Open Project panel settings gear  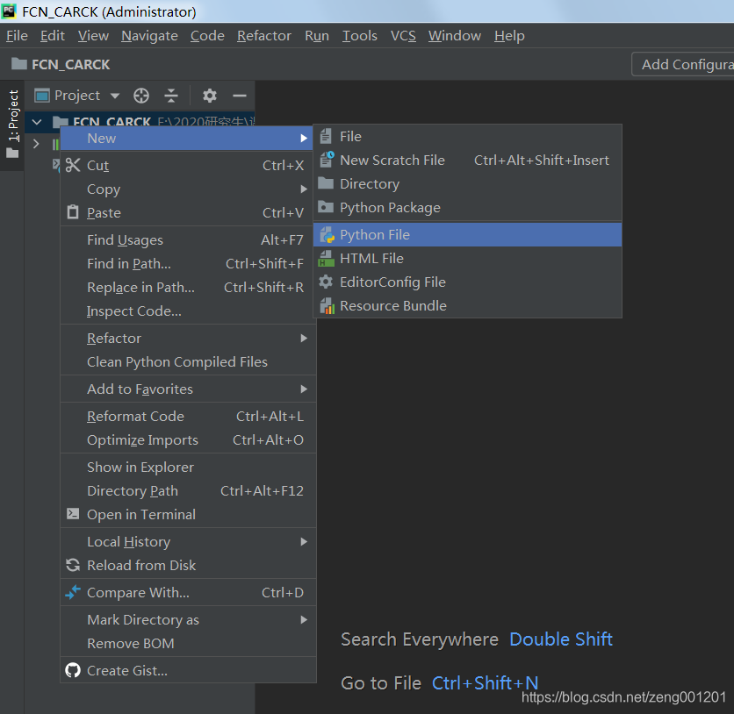(x=209, y=96)
